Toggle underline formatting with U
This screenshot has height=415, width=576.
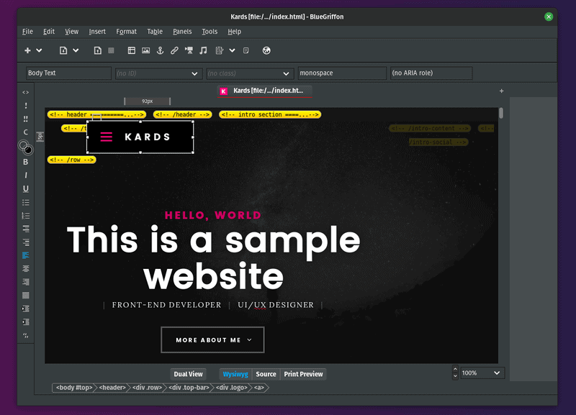click(25, 188)
